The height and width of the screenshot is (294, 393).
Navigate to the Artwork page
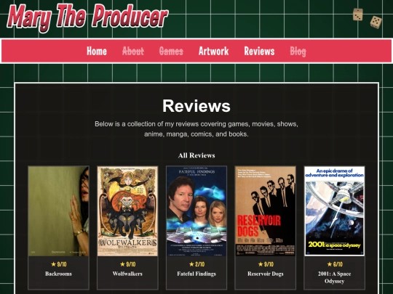pos(213,51)
